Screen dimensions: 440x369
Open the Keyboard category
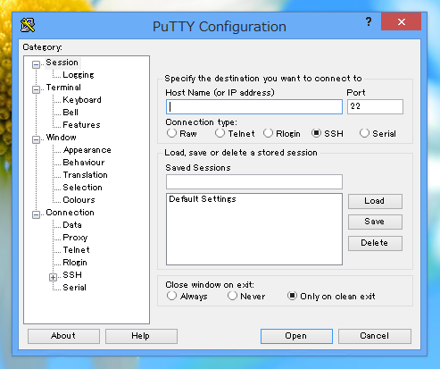[x=82, y=100]
